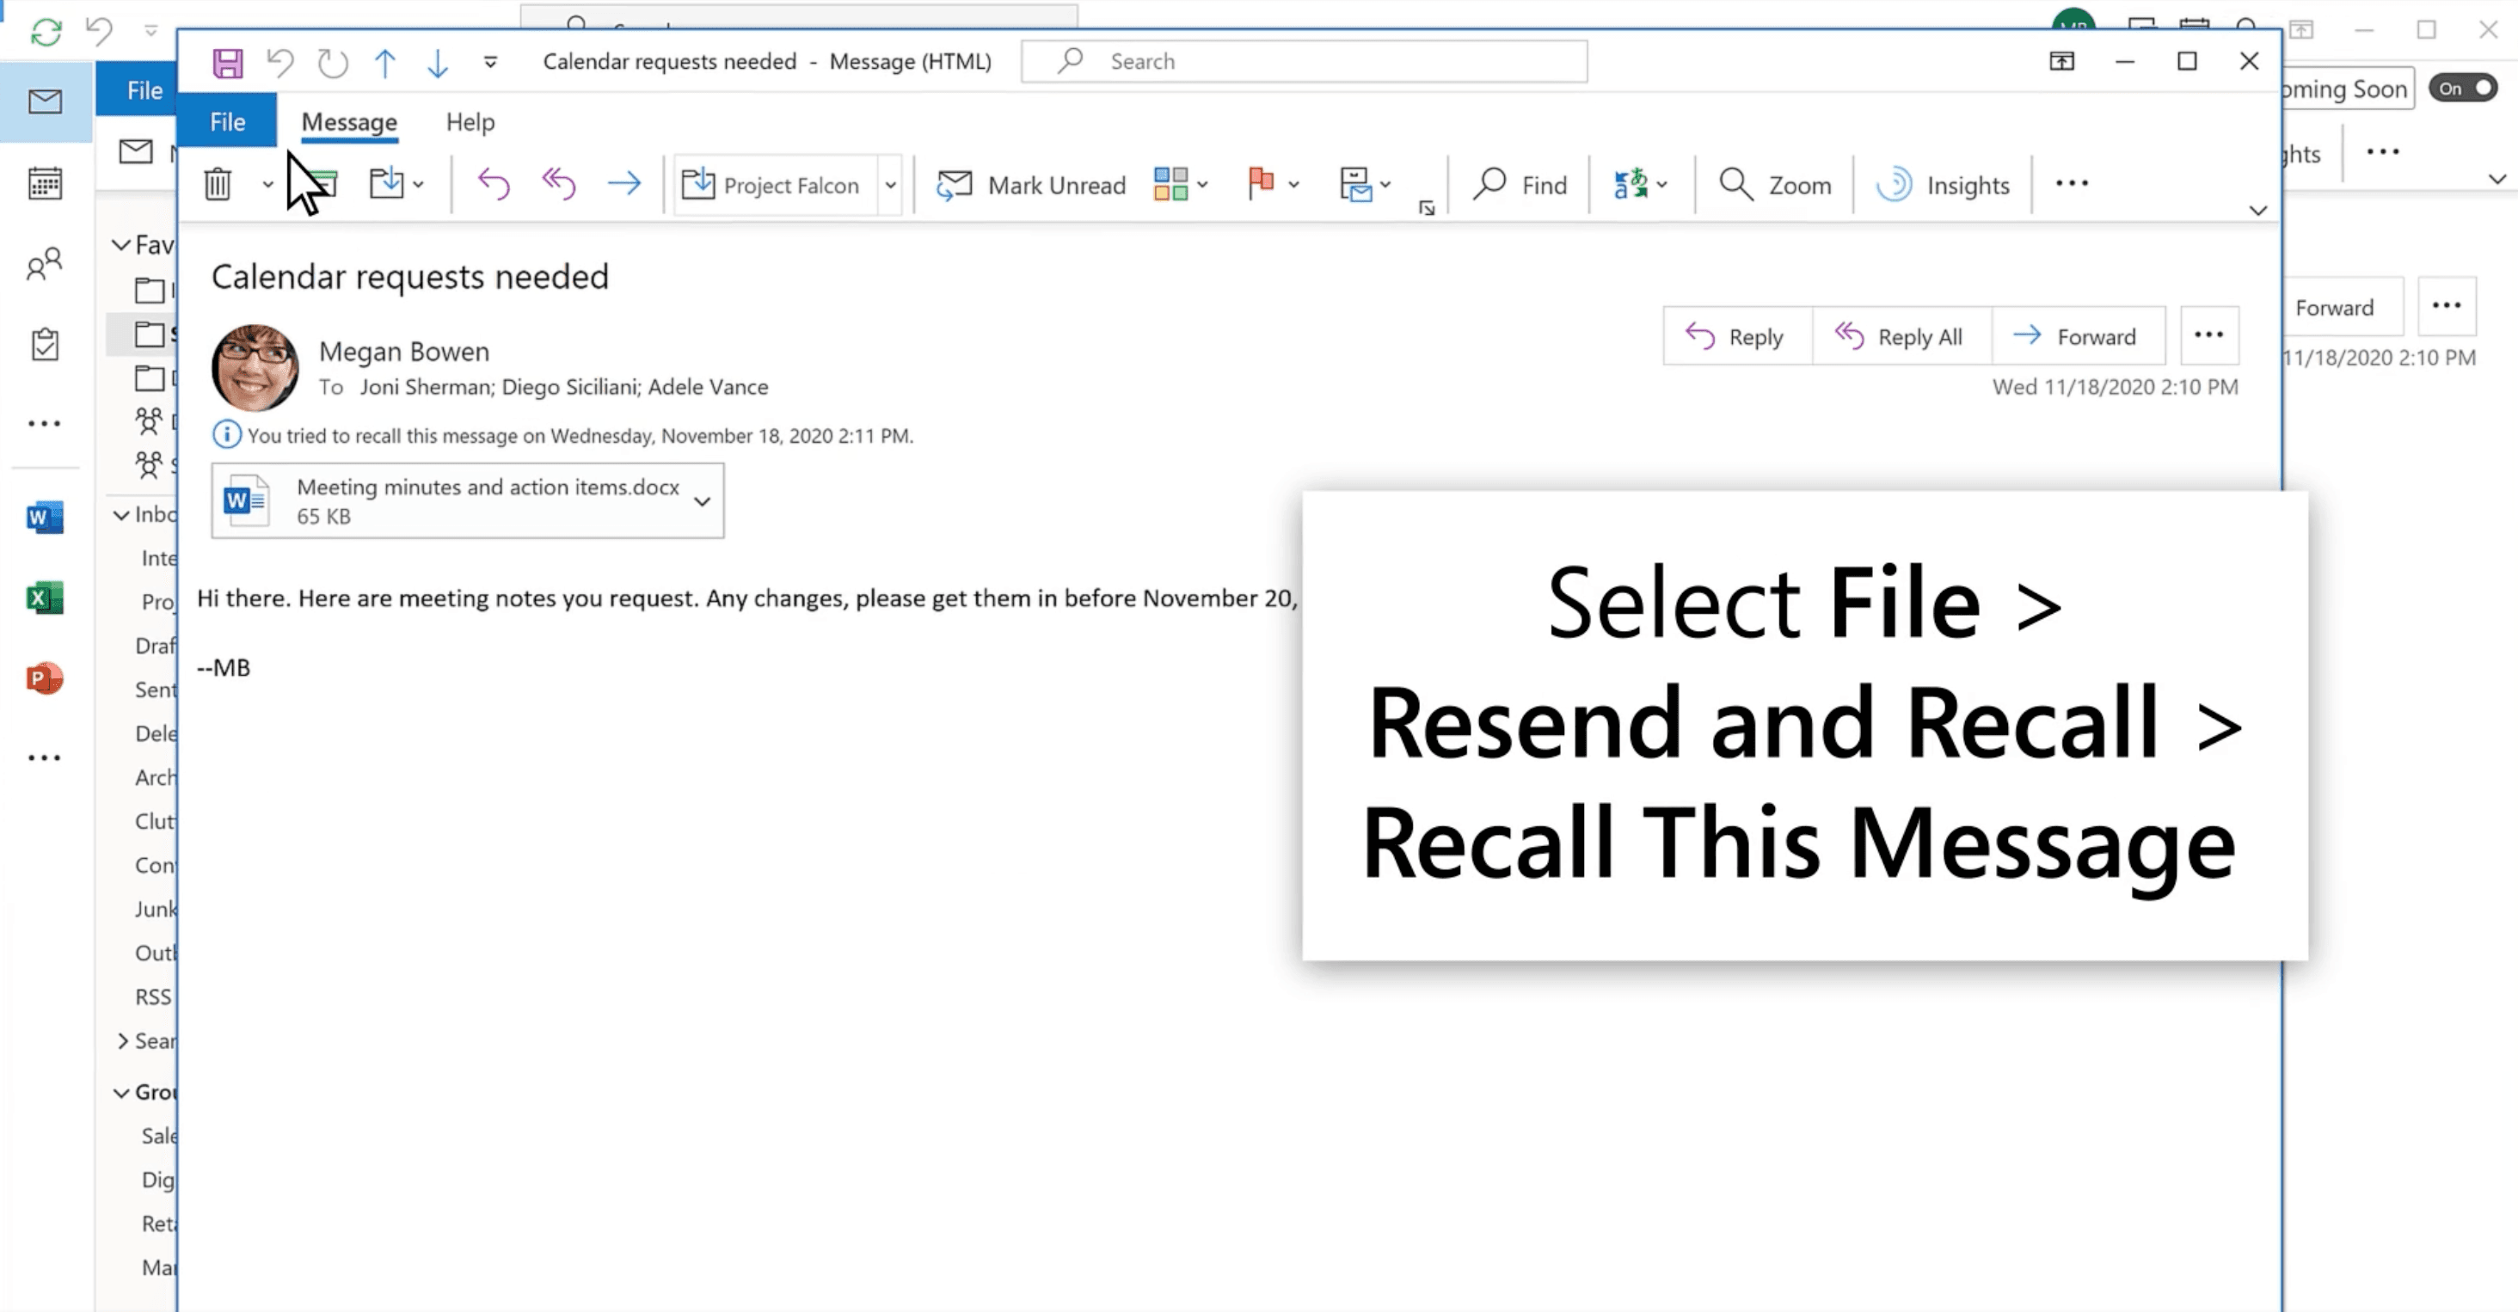Click the Reply All arrow in ribbon
Screen dimensions: 2518x1312
pos(558,184)
